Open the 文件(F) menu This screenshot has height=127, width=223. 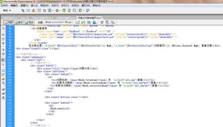click(4, 5)
